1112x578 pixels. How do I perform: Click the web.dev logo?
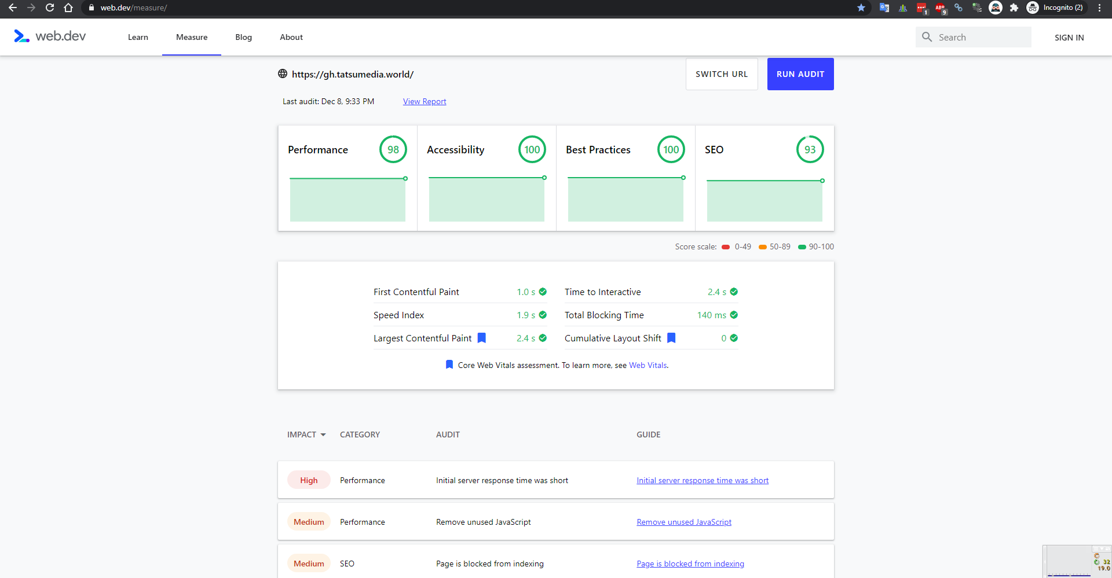pos(50,36)
